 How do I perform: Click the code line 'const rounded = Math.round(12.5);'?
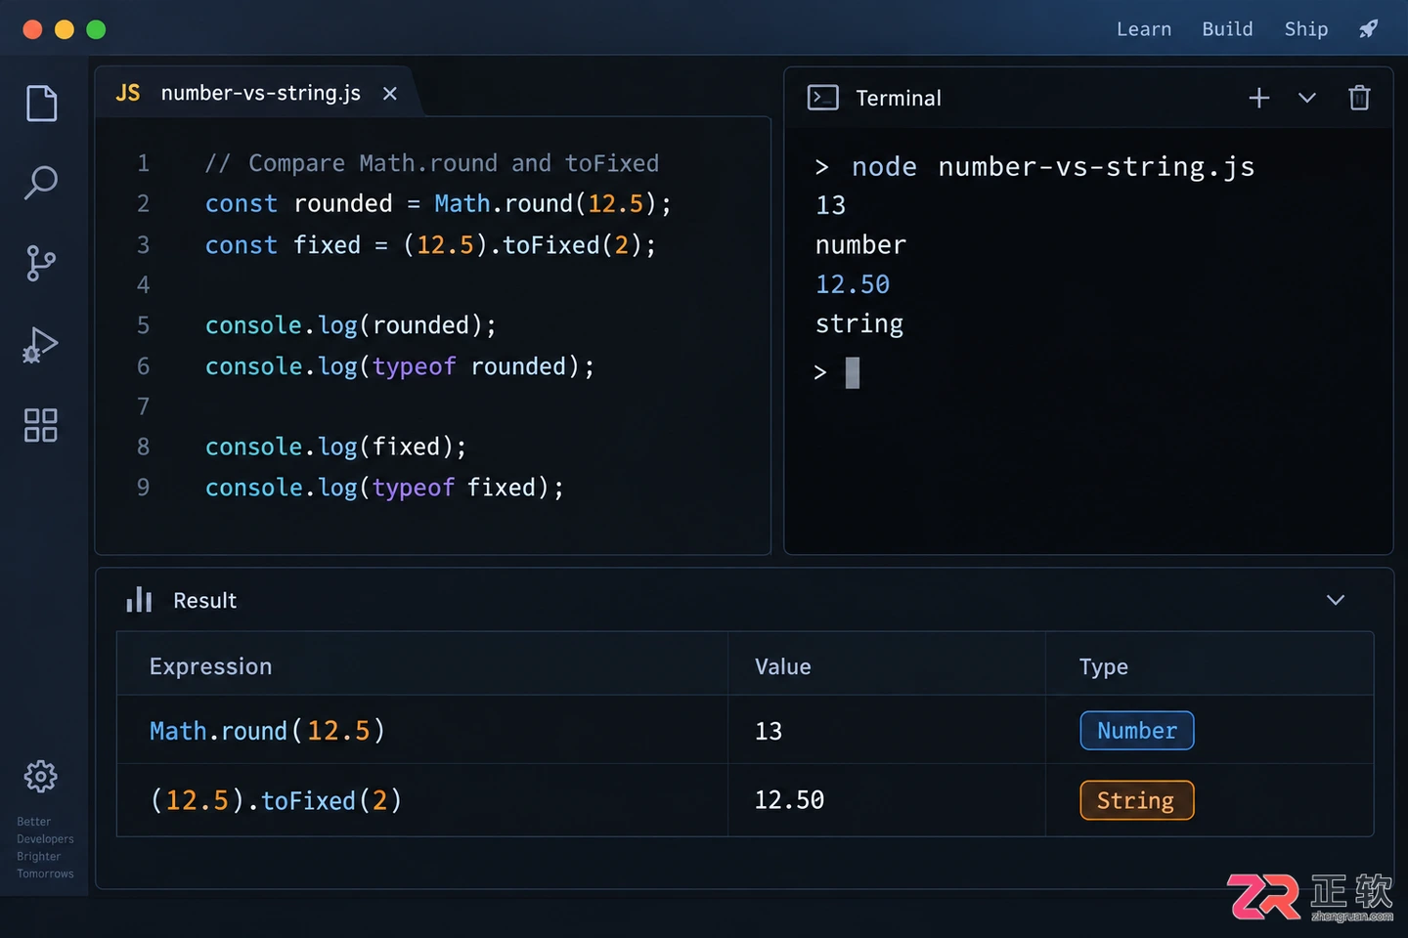[438, 203]
